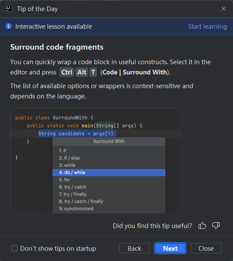This screenshot has width=233, height=261.
Task: Go Back to previous tip
Action: (134, 248)
